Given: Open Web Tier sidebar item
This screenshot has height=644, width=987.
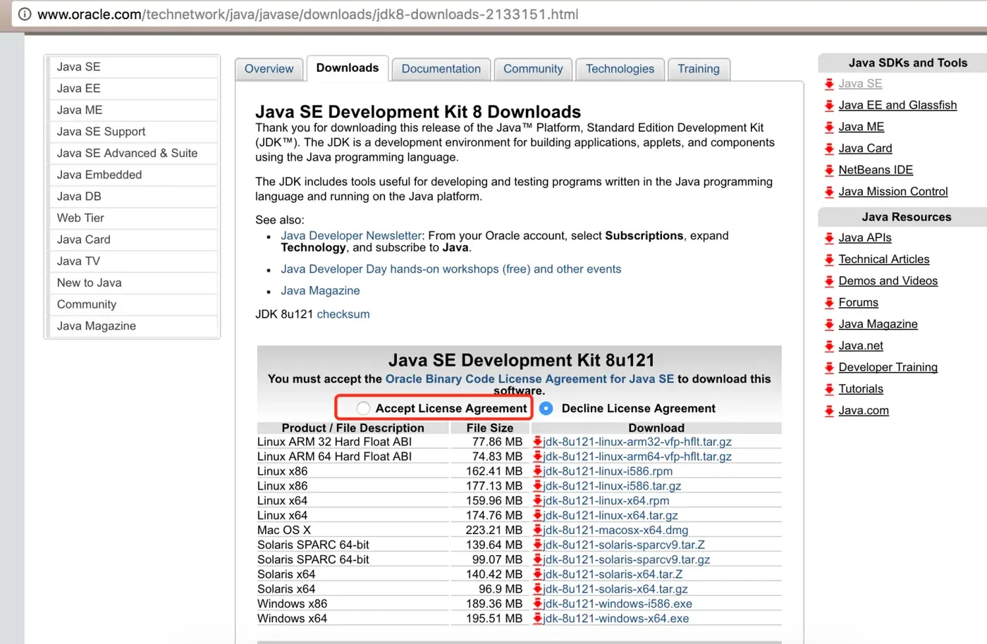Looking at the screenshot, I should point(133,218).
